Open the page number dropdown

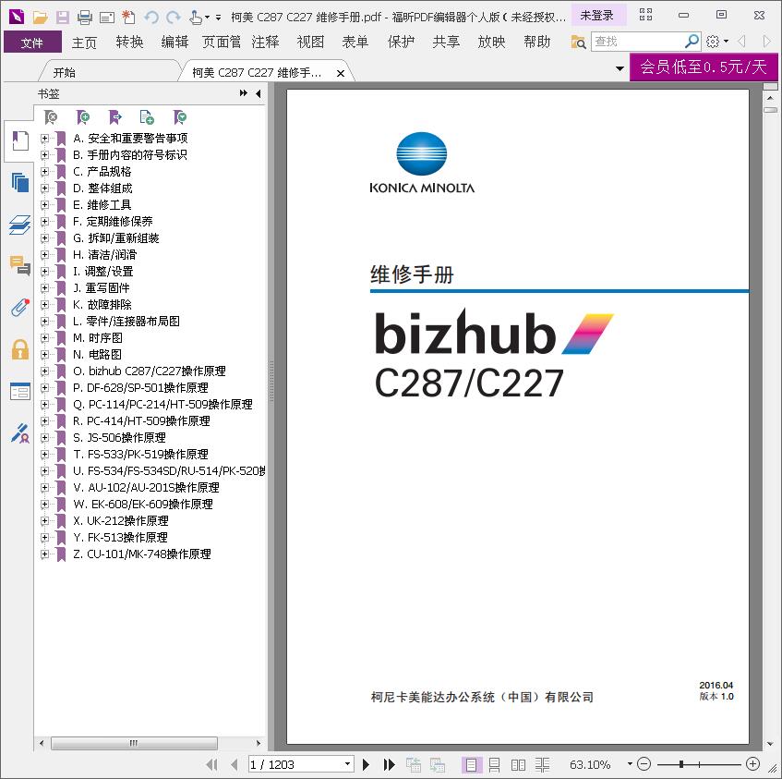click(x=348, y=764)
